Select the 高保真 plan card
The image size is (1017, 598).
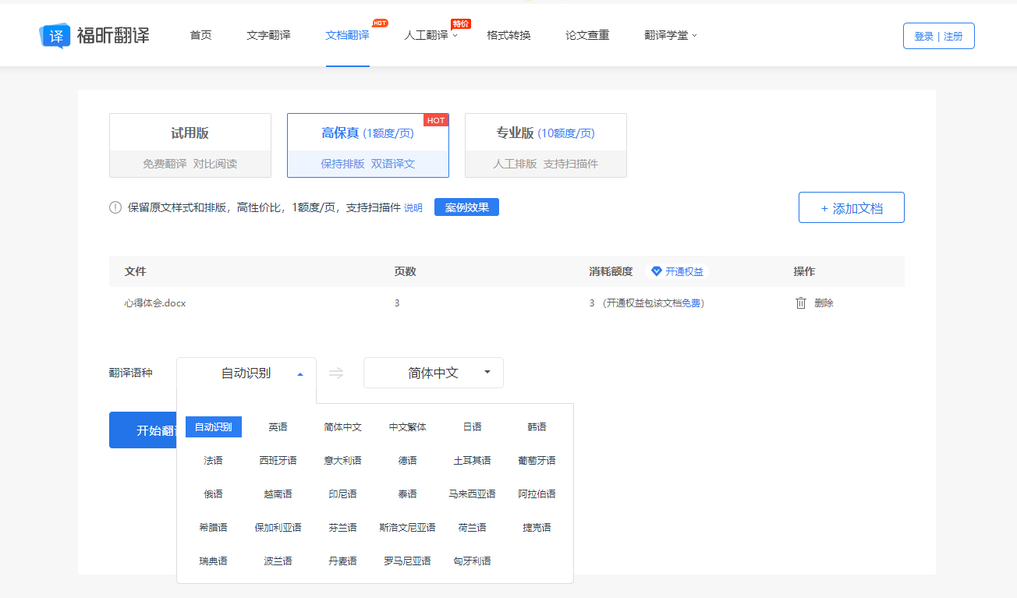click(x=368, y=146)
